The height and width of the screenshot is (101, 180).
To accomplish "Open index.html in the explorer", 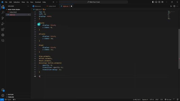I will 13,12.
